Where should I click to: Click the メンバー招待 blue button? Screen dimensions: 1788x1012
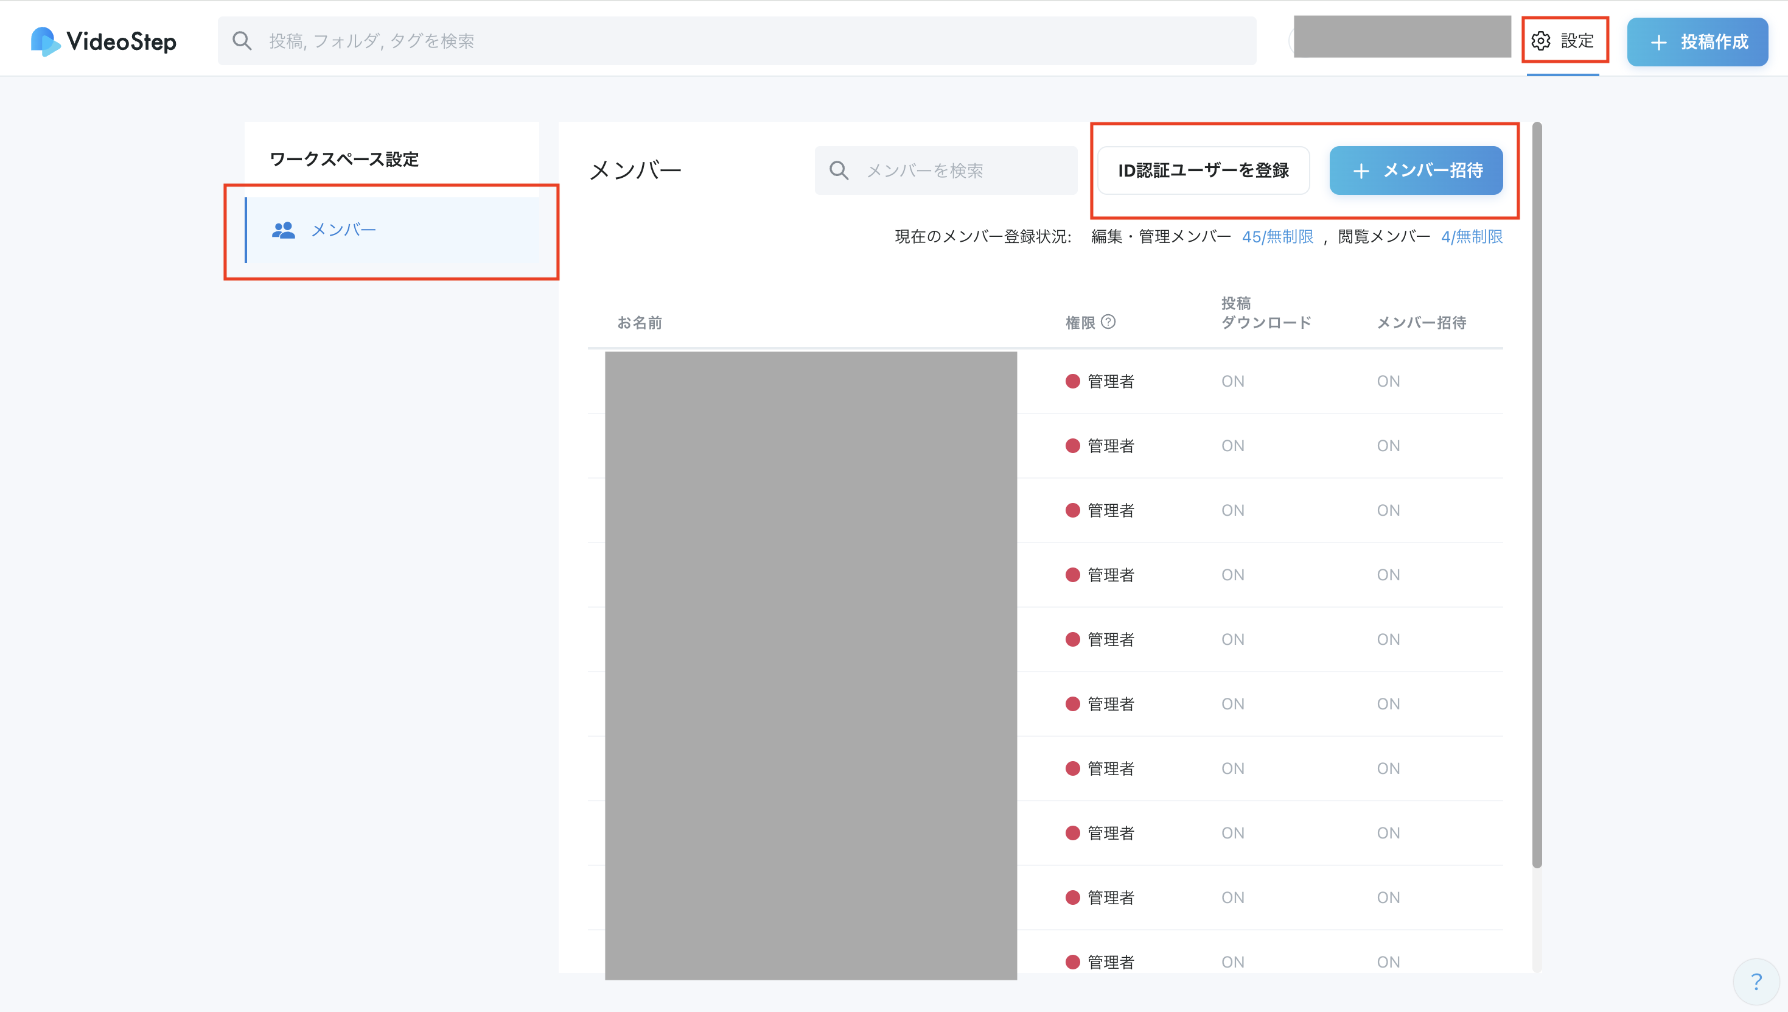click(1416, 170)
